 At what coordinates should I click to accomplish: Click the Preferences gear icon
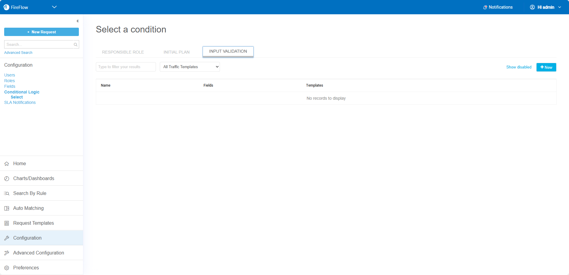click(x=7, y=268)
